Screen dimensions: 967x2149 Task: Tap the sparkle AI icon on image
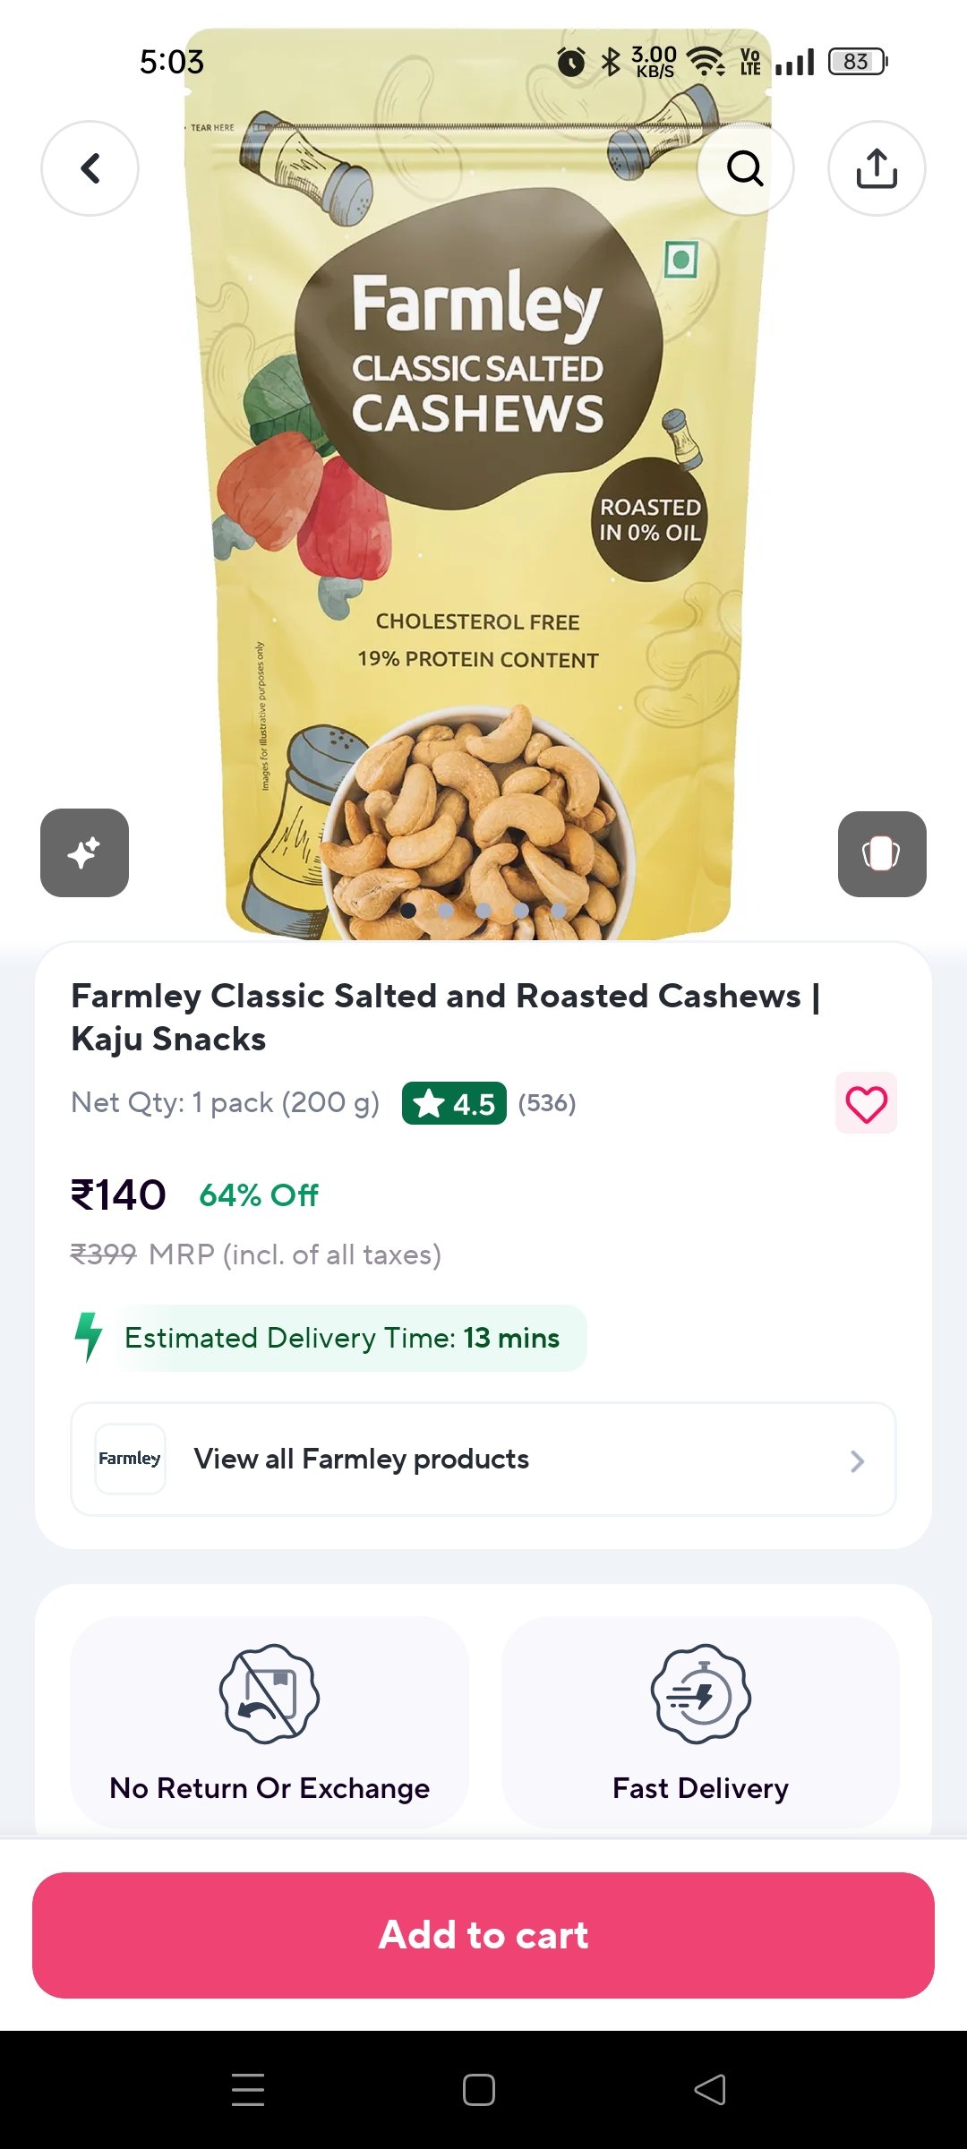tap(84, 852)
